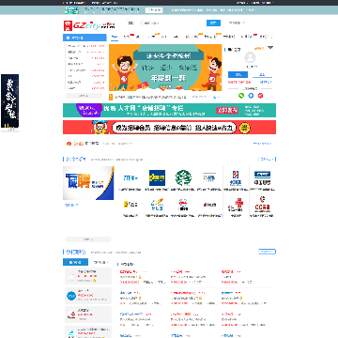
Task: Open the blue QQ login icon
Action: (251, 96)
